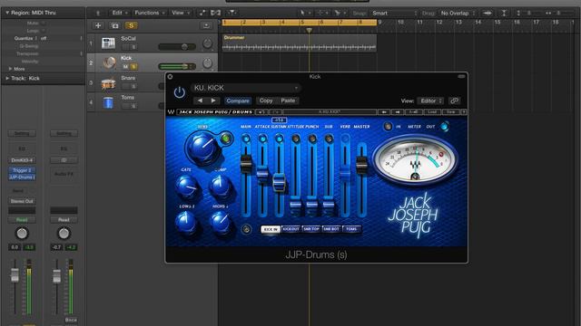581x326 pixels.
Task: Click the MASTER fader handle
Action: tap(361, 165)
